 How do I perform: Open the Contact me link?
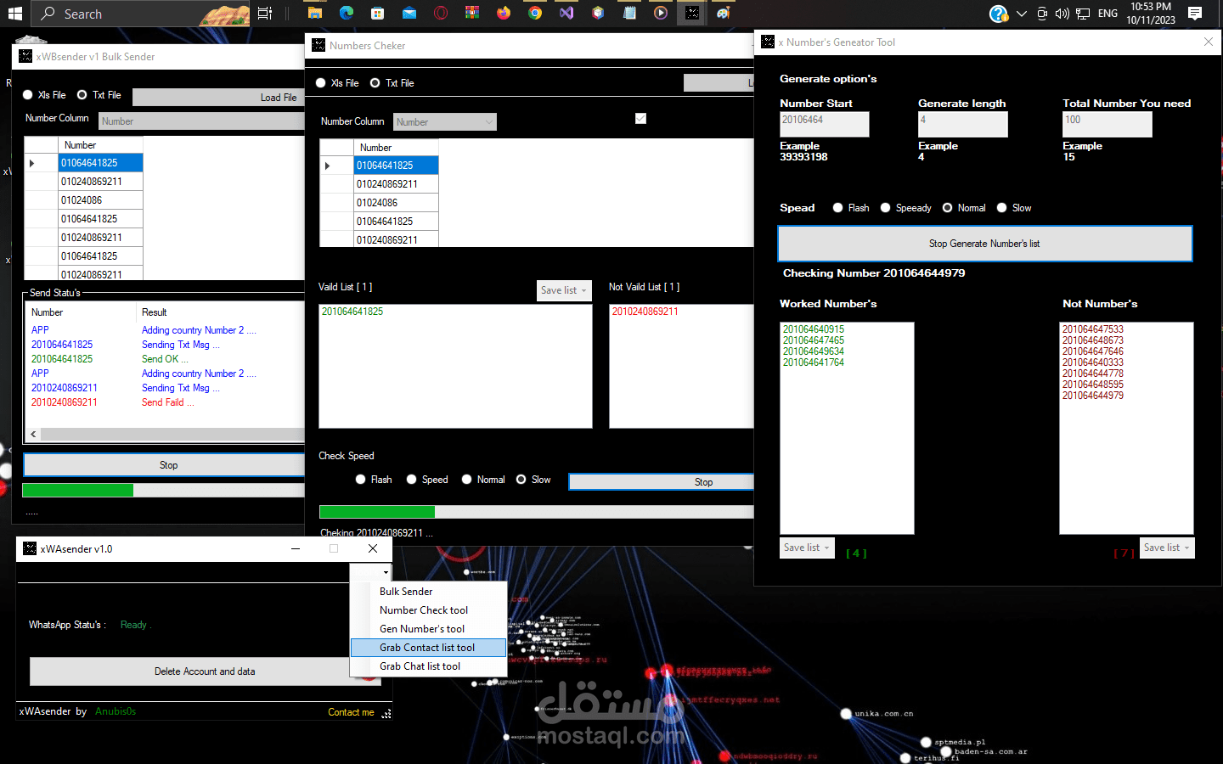(x=351, y=712)
